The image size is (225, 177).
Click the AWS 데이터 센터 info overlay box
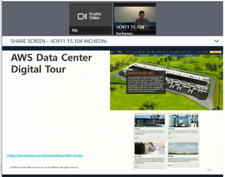point(146,82)
